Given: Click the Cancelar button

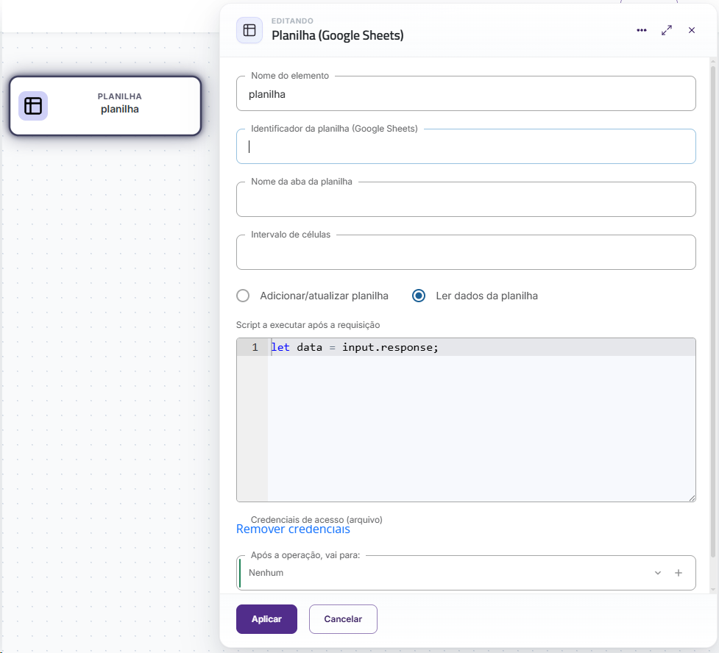Looking at the screenshot, I should tap(343, 619).
